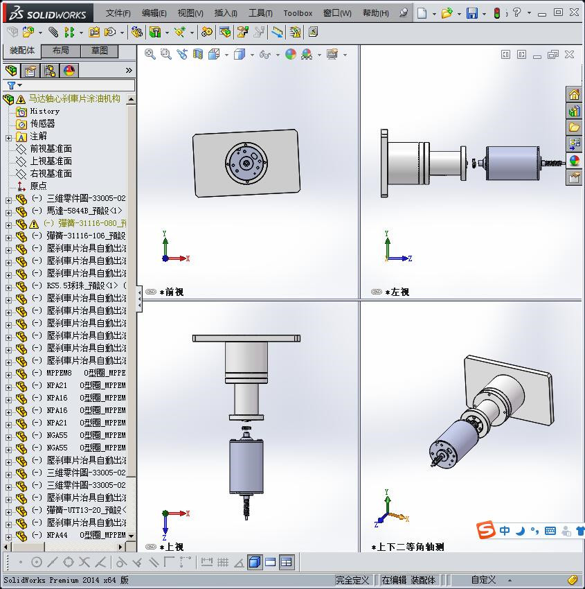Open the Toolbox menu

coord(298,13)
